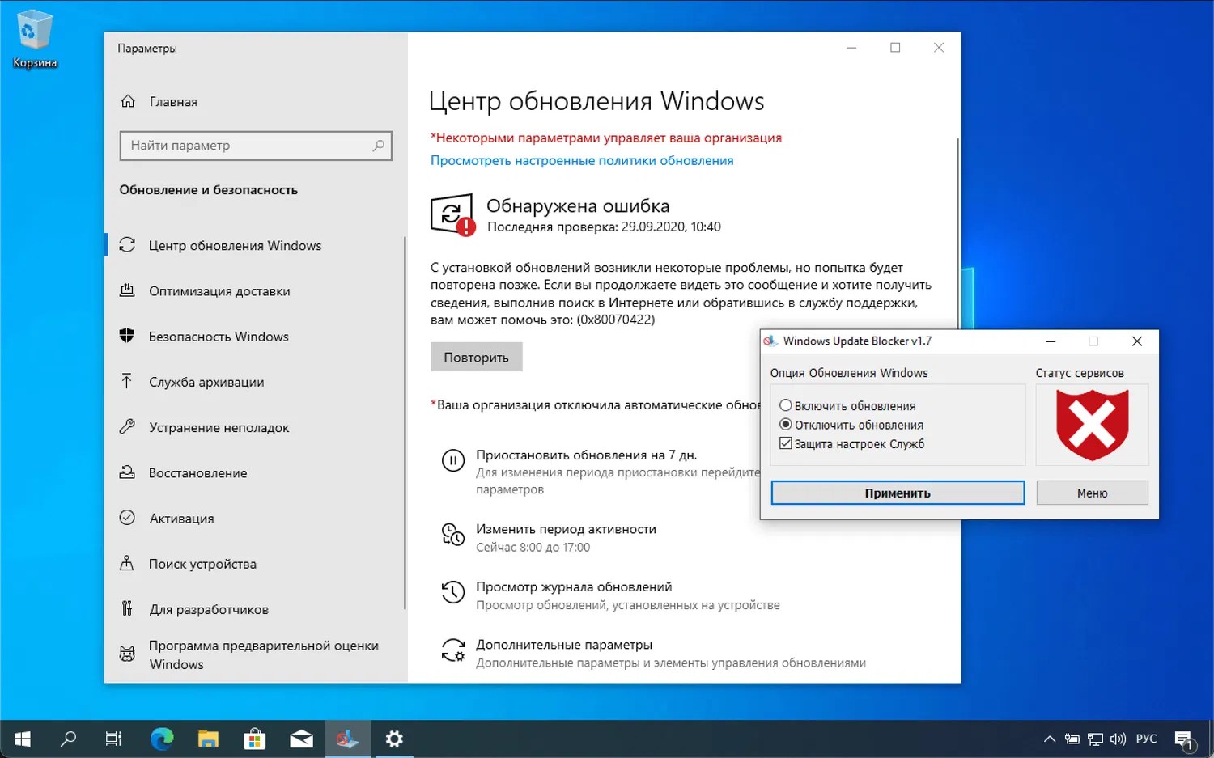1214x758 pixels.
Task: Open Microsoft Store from the taskbar
Action: click(255, 739)
